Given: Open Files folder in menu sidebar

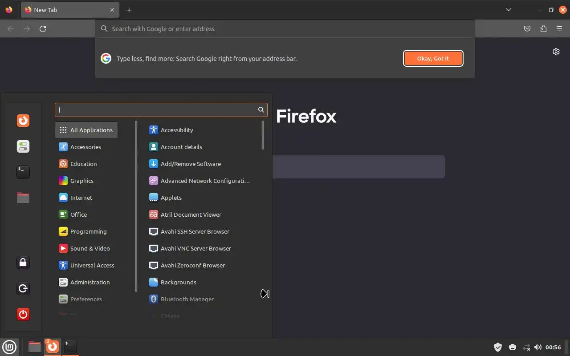Looking at the screenshot, I should (23, 198).
